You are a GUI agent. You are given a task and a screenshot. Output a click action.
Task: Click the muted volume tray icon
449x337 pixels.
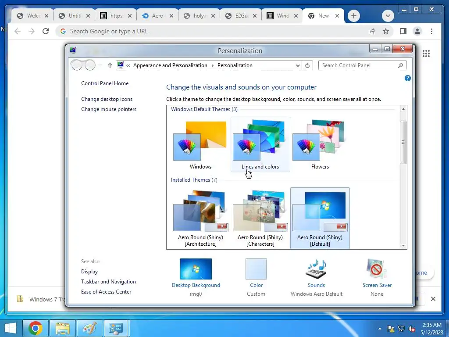click(x=412, y=329)
